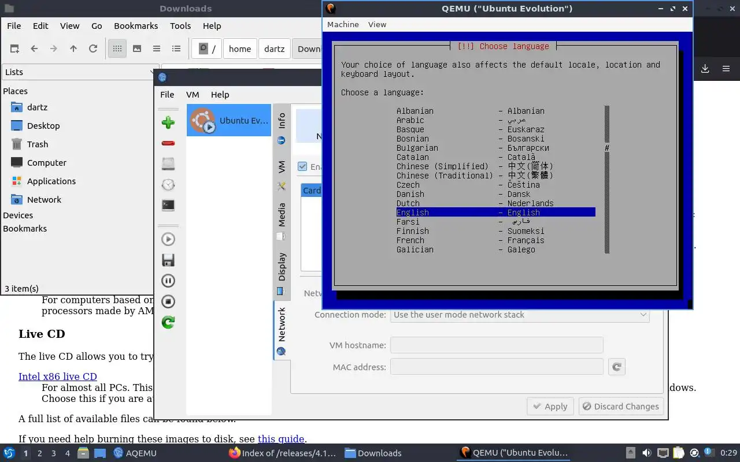Click the MAC address input field

497,367
